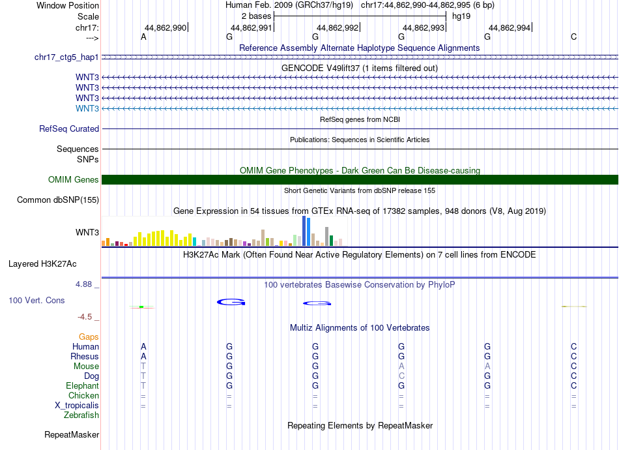619x450 pixels.
Task: Open Multiz Alignments of 100 Vertebrates title
Action: click(360, 327)
